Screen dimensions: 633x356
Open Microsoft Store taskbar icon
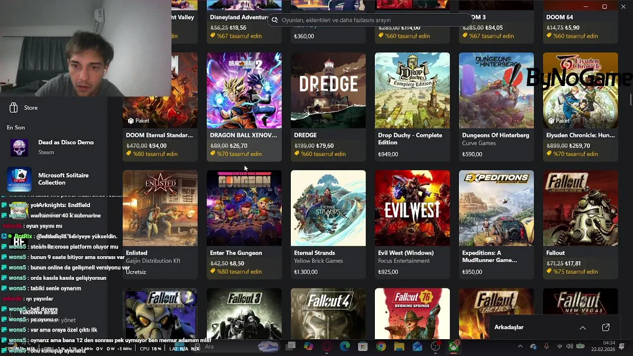tap(363, 347)
